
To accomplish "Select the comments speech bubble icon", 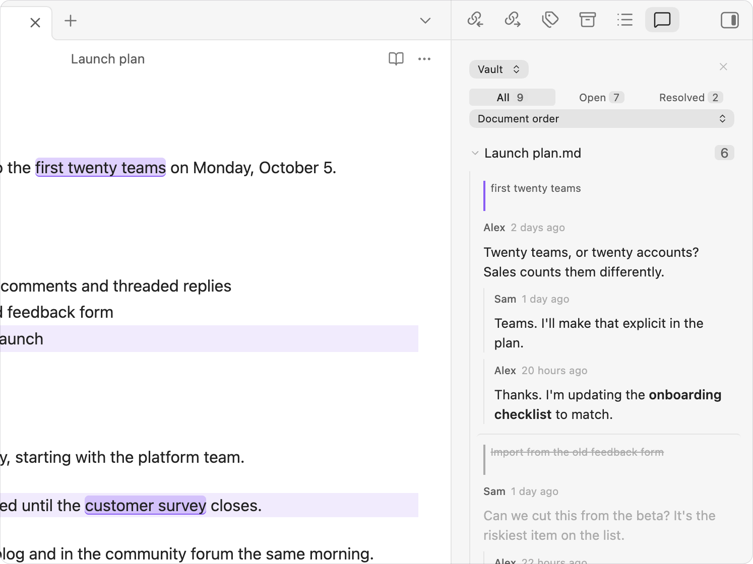I will (662, 20).
